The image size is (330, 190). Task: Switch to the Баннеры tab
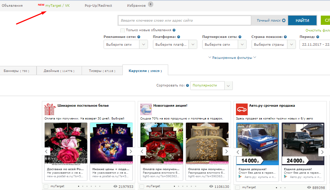pos(18,71)
